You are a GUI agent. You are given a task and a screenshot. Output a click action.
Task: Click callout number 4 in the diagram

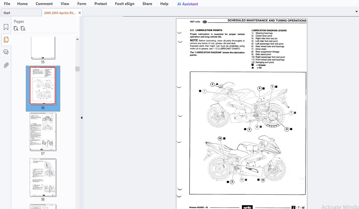pyautogui.click(x=259, y=88)
